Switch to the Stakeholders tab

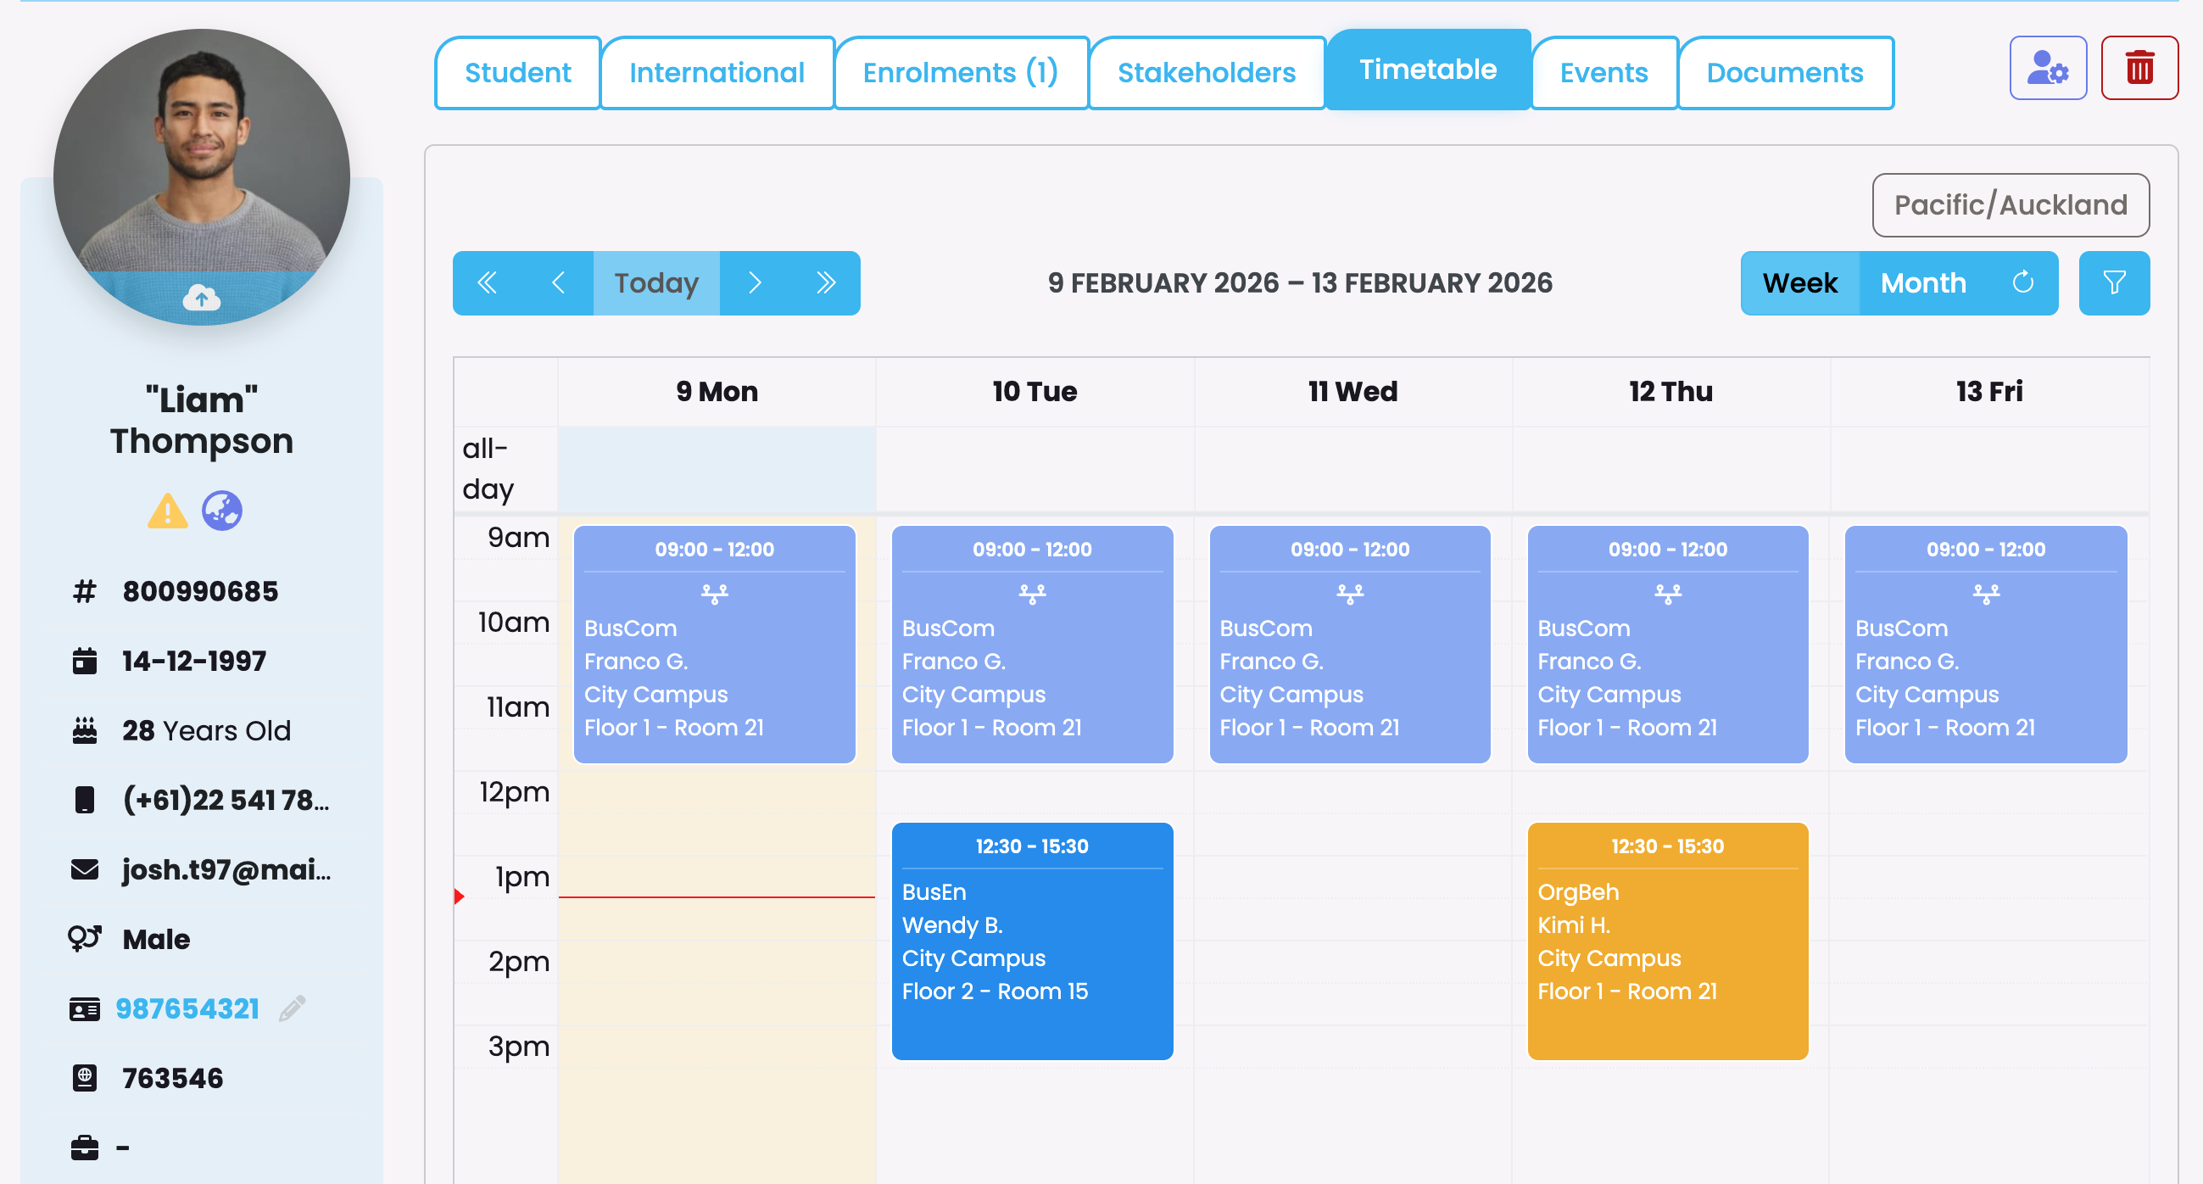1206,73
